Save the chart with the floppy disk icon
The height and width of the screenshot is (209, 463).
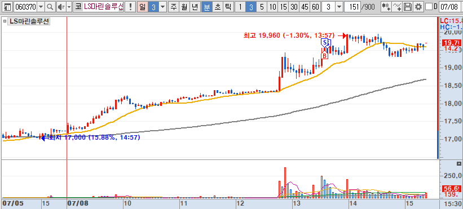(408, 7)
